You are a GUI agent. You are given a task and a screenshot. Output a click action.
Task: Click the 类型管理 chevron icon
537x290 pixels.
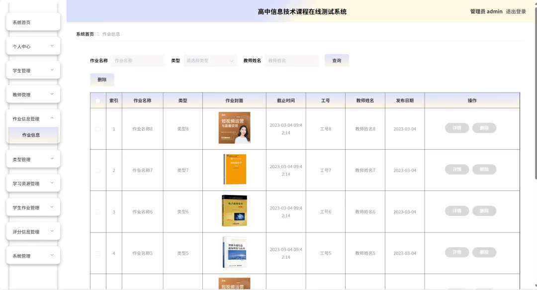click(52, 159)
